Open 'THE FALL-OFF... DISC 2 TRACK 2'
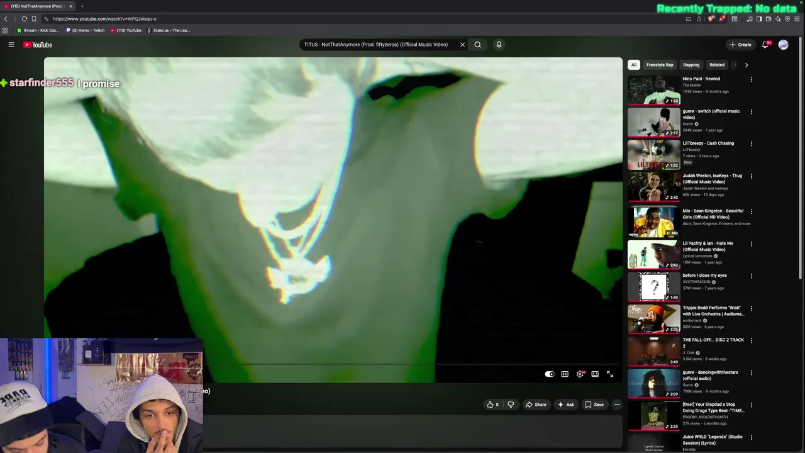 [x=713, y=343]
